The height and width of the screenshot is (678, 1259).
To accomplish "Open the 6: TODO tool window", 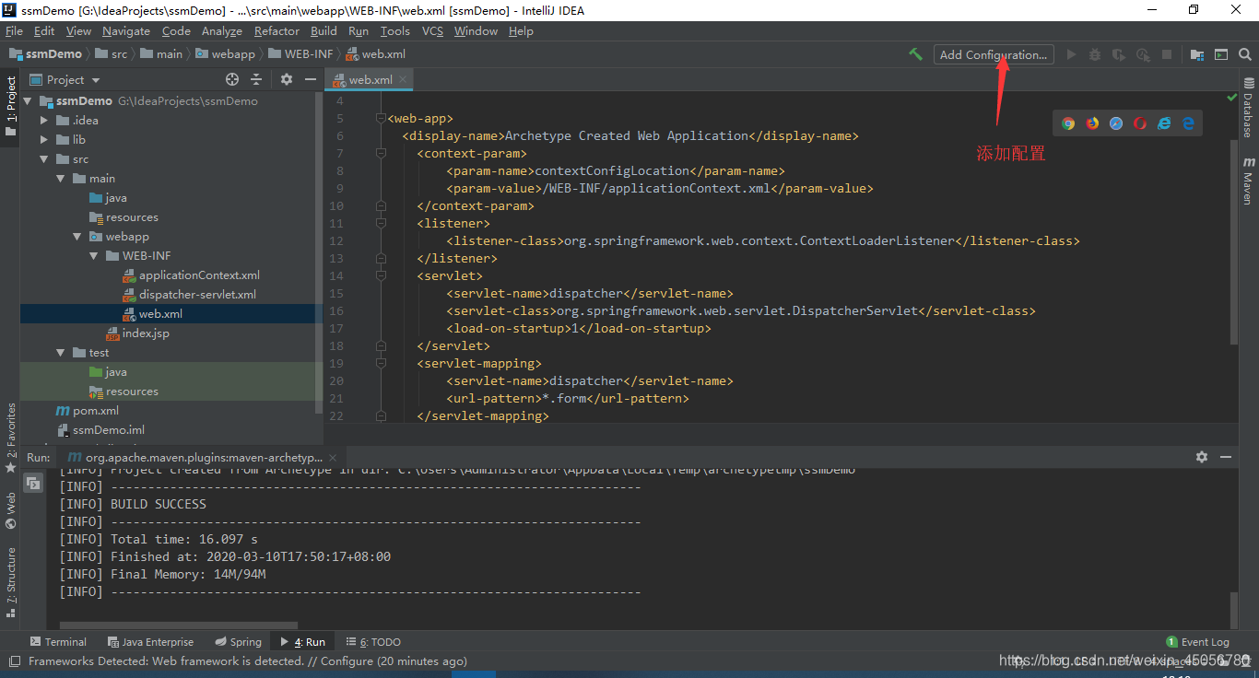I will click(373, 642).
